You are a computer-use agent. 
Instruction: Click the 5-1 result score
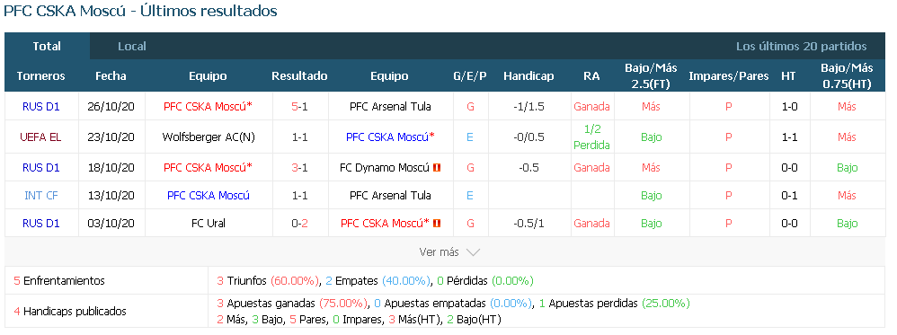(x=300, y=106)
